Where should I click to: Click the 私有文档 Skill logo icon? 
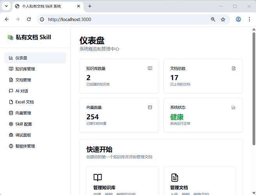tap(11, 37)
